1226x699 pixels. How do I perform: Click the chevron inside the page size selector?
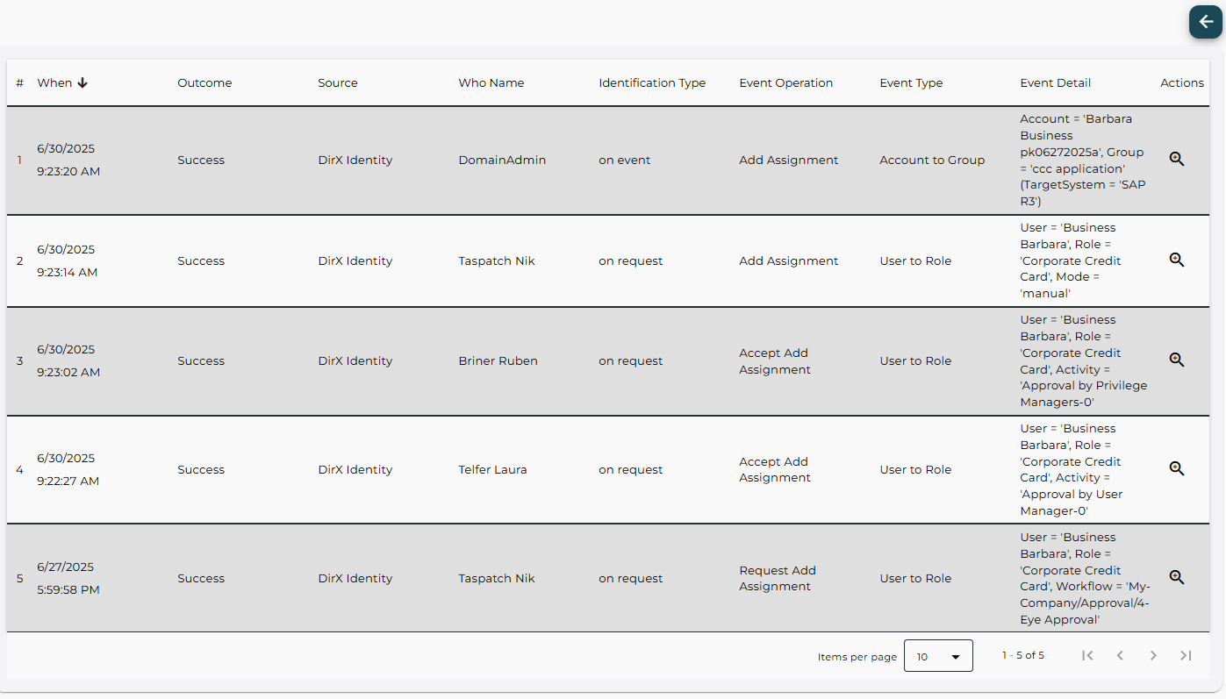click(x=954, y=655)
